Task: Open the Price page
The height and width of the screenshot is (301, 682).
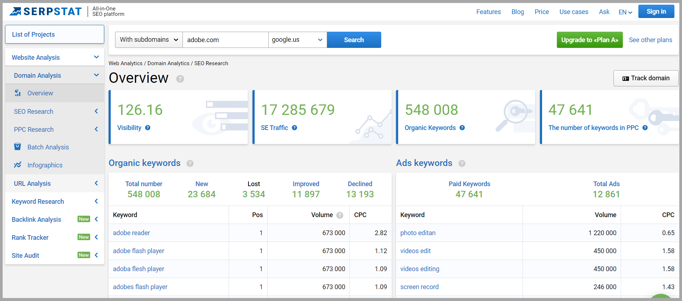Action: [542, 12]
